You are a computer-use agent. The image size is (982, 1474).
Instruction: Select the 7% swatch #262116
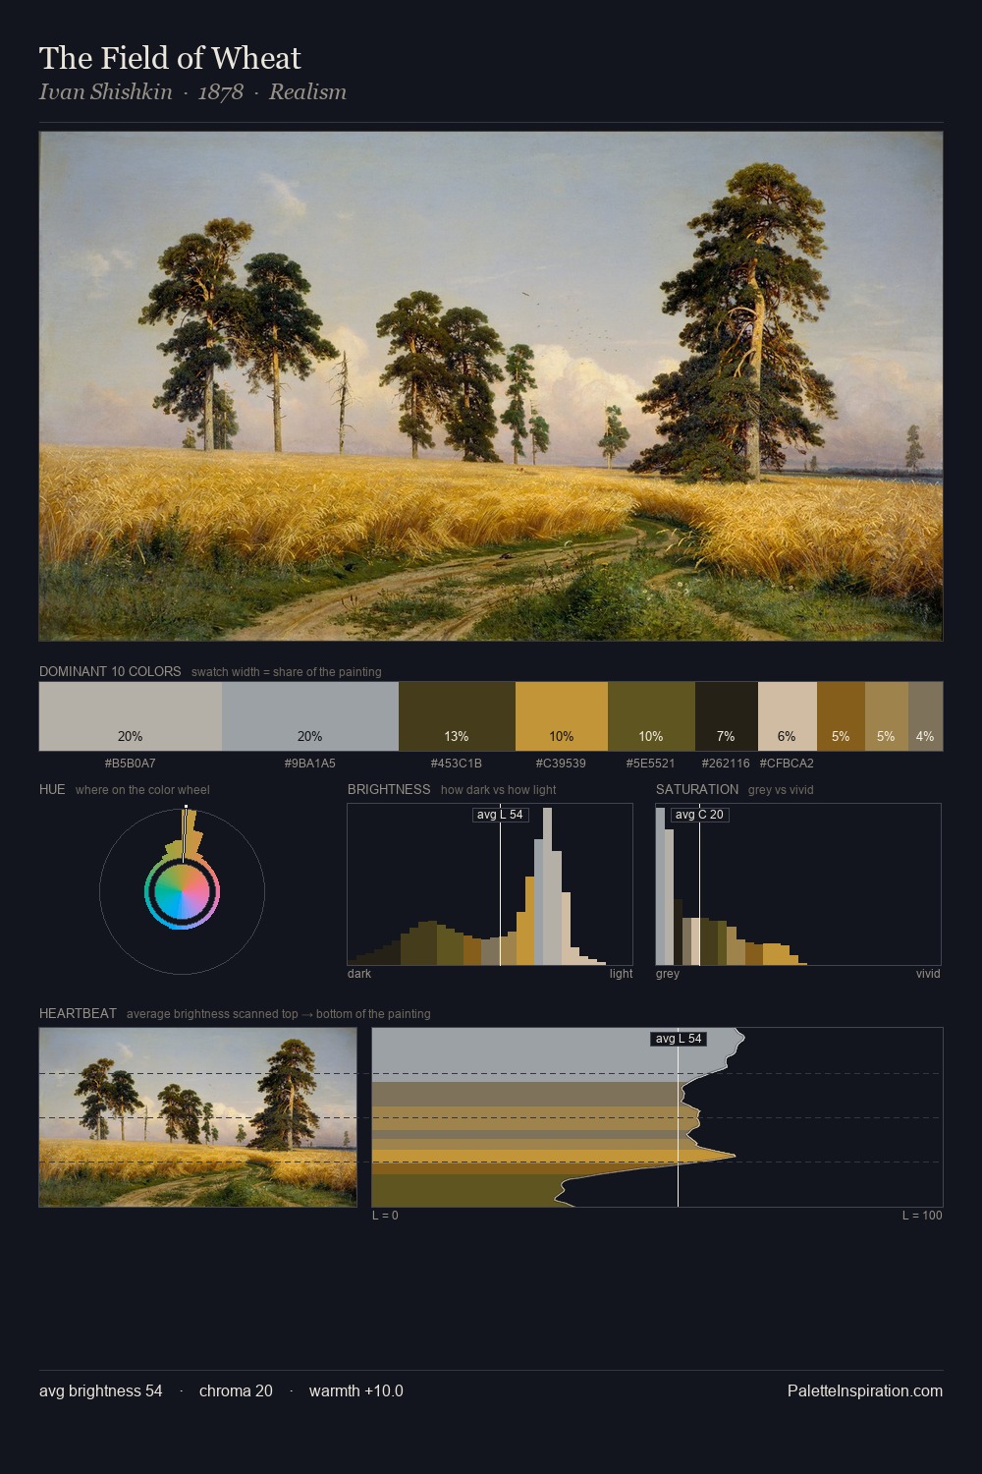(727, 716)
